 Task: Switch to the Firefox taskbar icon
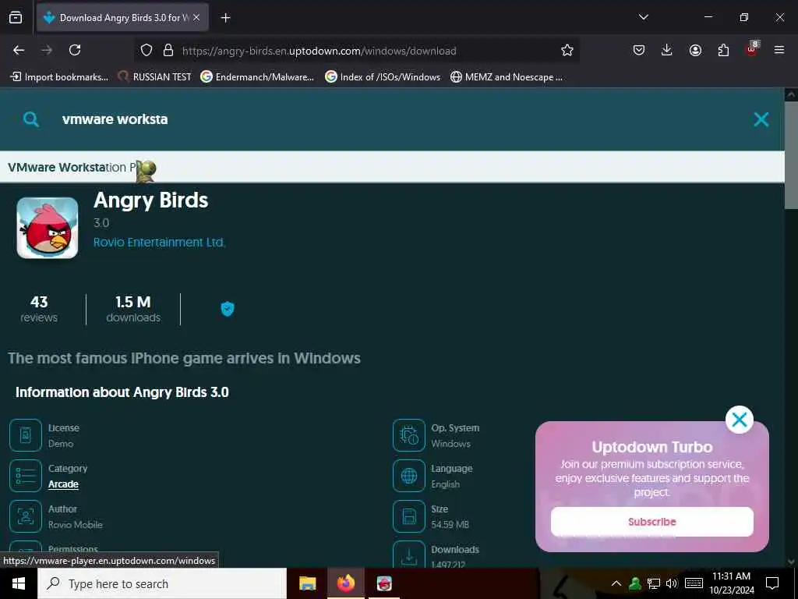[346, 583]
